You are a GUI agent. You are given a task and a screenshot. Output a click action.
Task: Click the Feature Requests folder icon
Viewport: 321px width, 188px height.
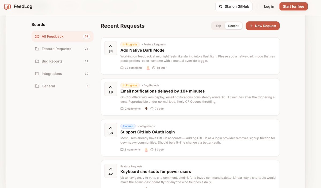pos(37,49)
